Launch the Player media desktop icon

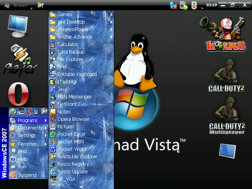click(x=21, y=60)
